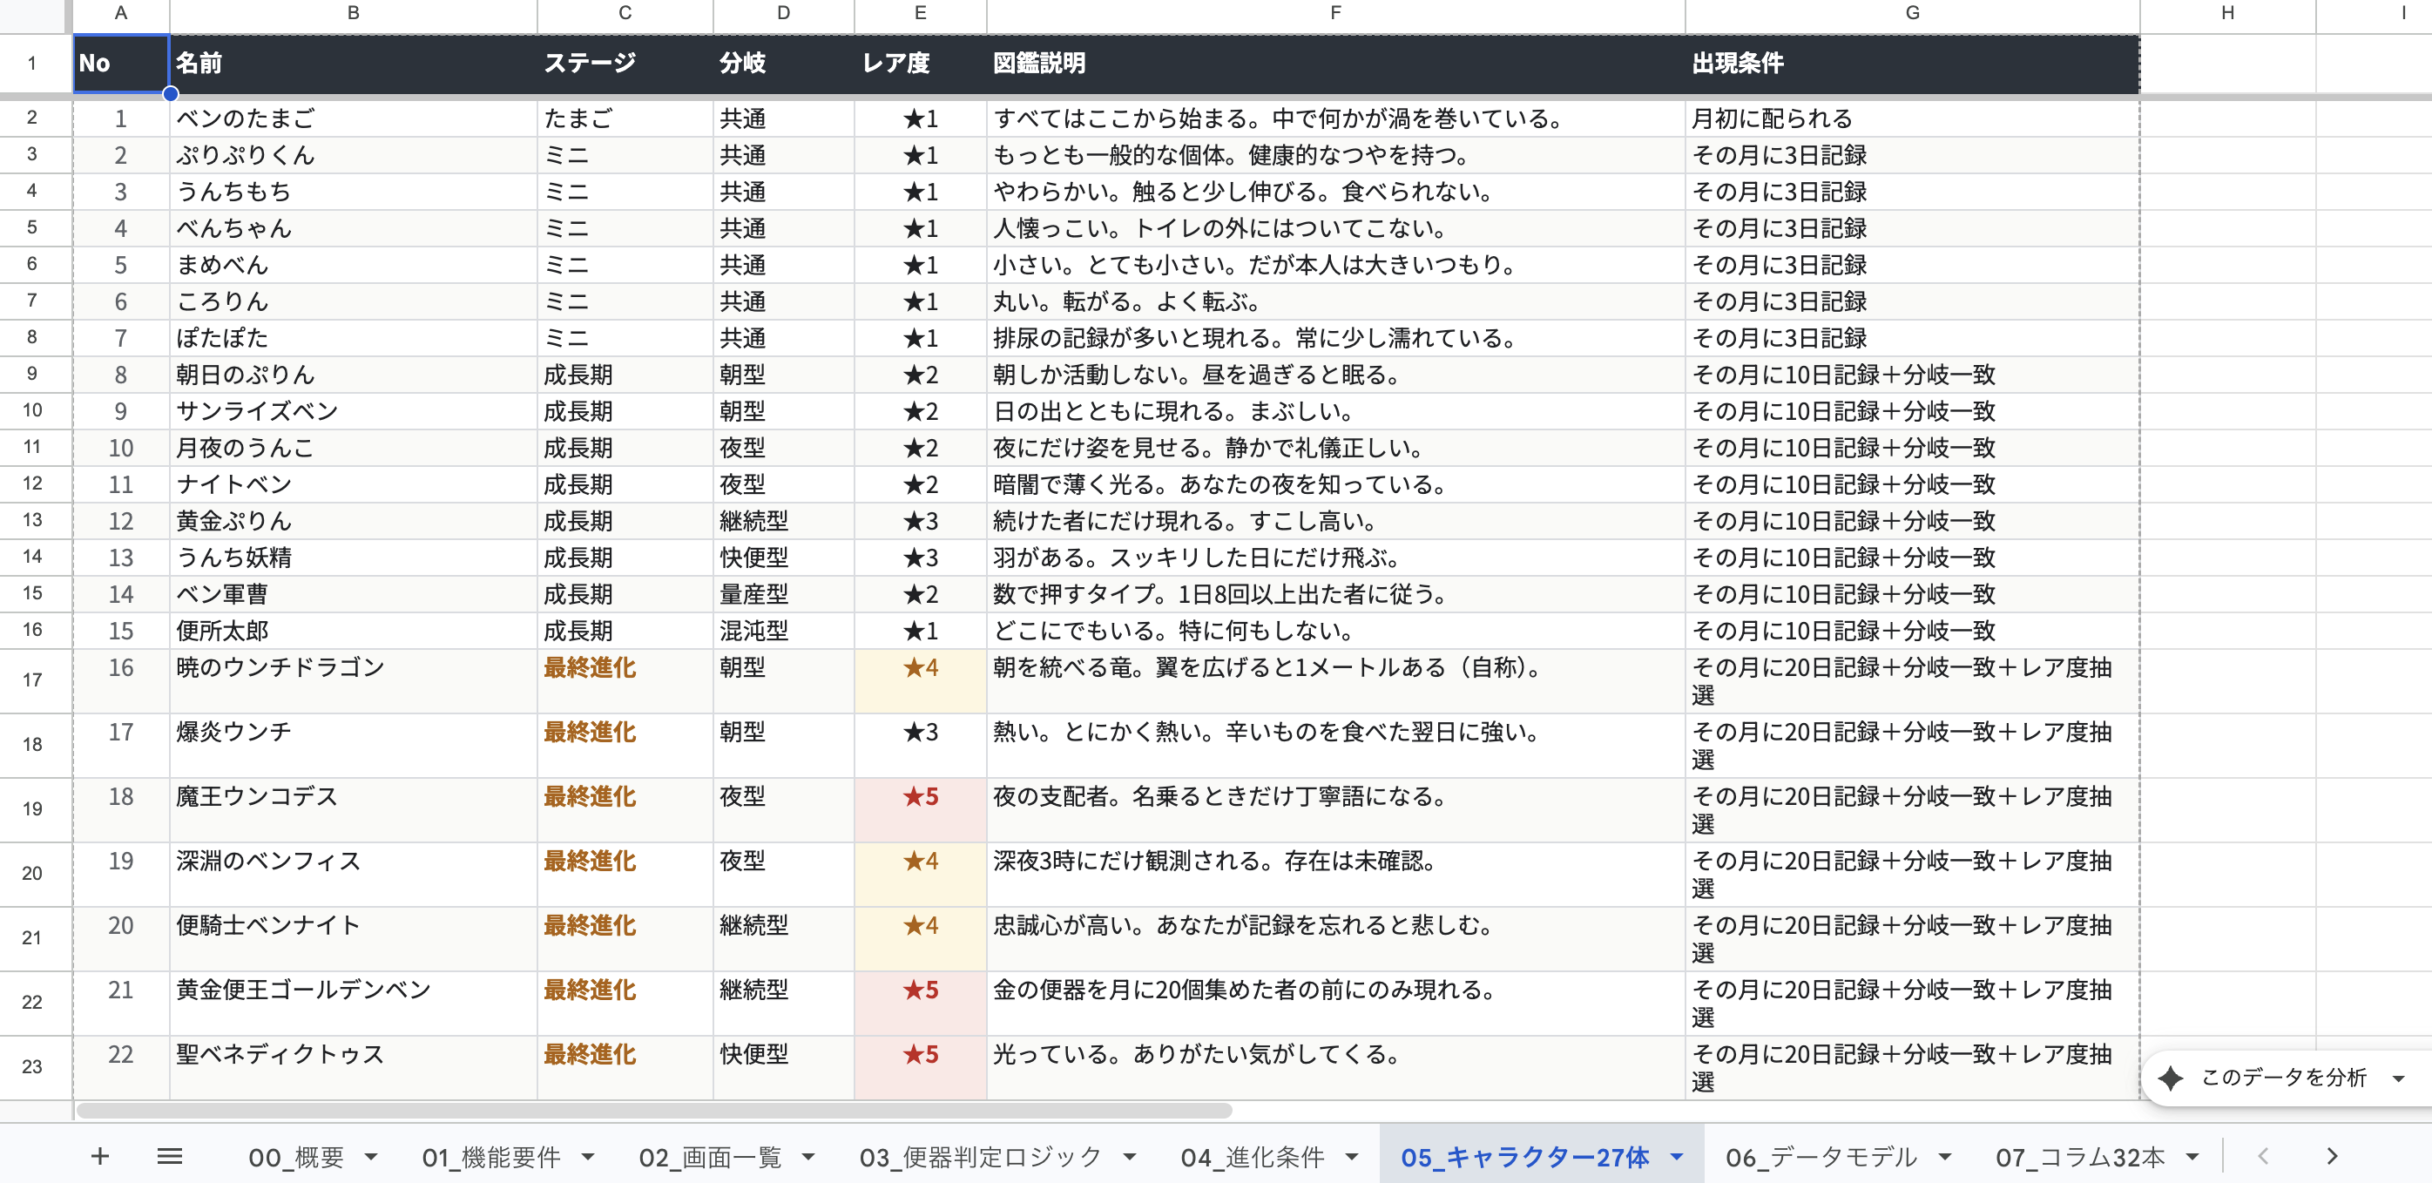Select column A header

121,13
